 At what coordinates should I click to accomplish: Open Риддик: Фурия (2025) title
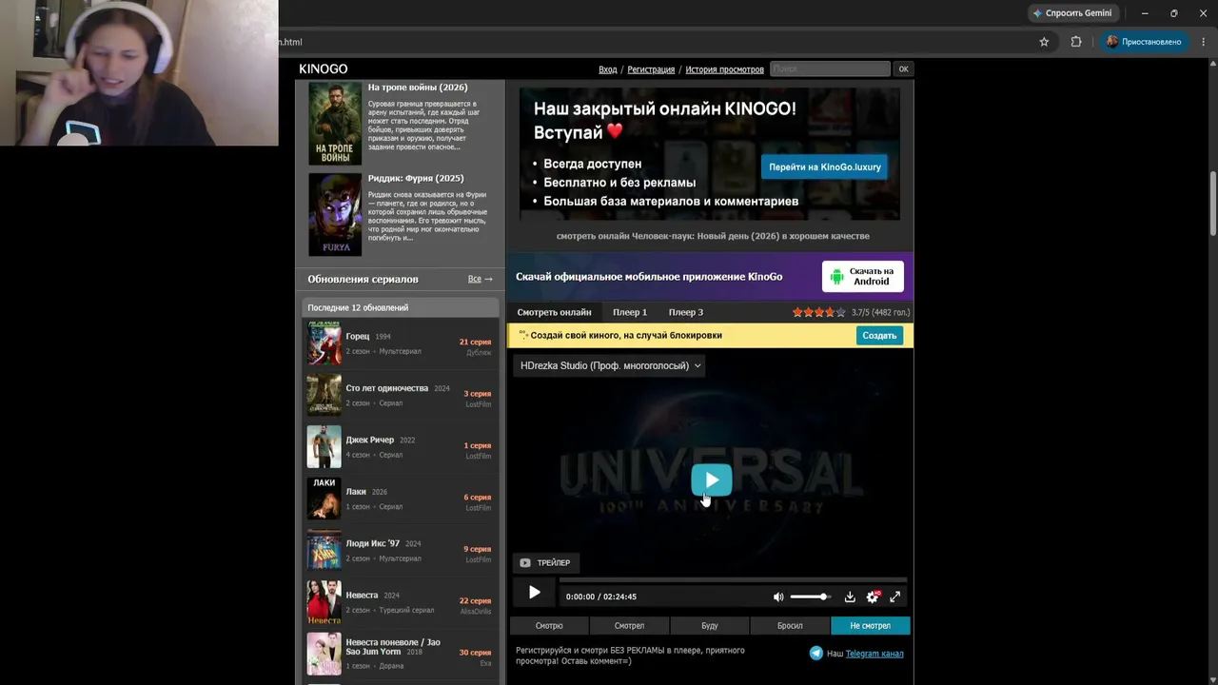pyautogui.click(x=416, y=178)
